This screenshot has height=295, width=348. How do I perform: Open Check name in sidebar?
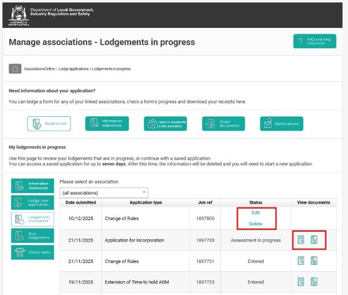pyautogui.click(x=32, y=253)
